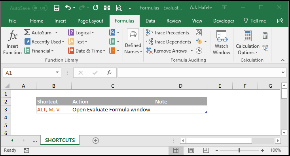Image resolution: width=290 pixels, height=156 pixels.
Task: Switch to the Developer tab
Action: (224, 21)
